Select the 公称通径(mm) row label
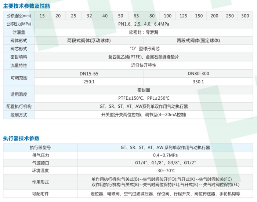The width and height of the screenshot is (257, 202). coord(19,16)
